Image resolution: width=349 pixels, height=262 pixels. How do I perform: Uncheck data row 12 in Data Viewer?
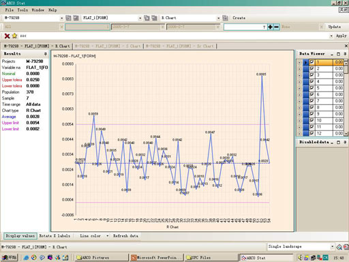coord(312,133)
